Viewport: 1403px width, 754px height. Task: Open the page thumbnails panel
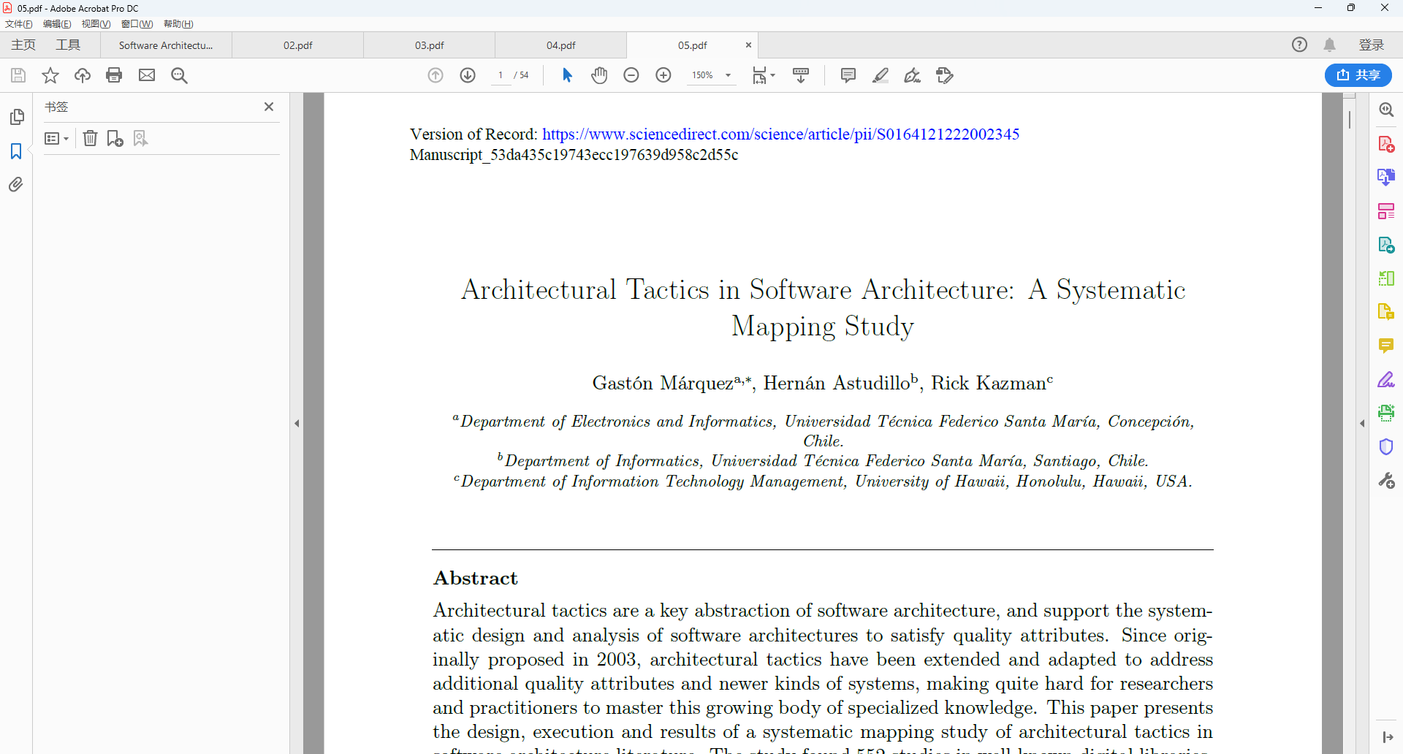tap(17, 117)
